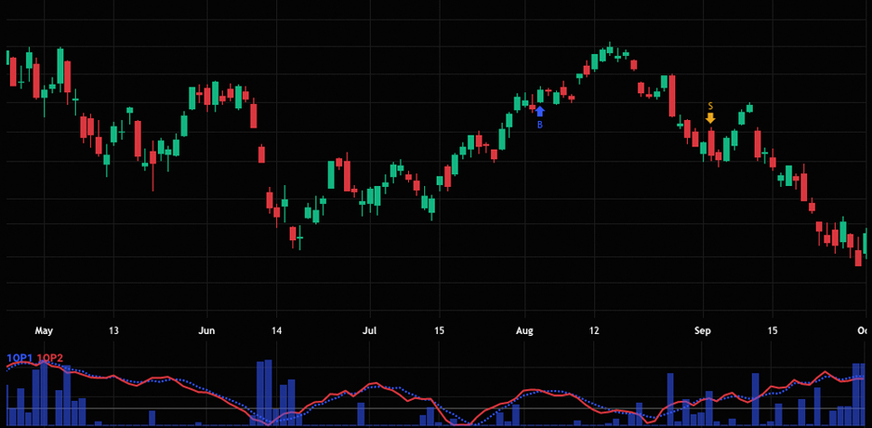Click the Aug date label on time axis
The image size is (872, 428).
[x=524, y=330]
